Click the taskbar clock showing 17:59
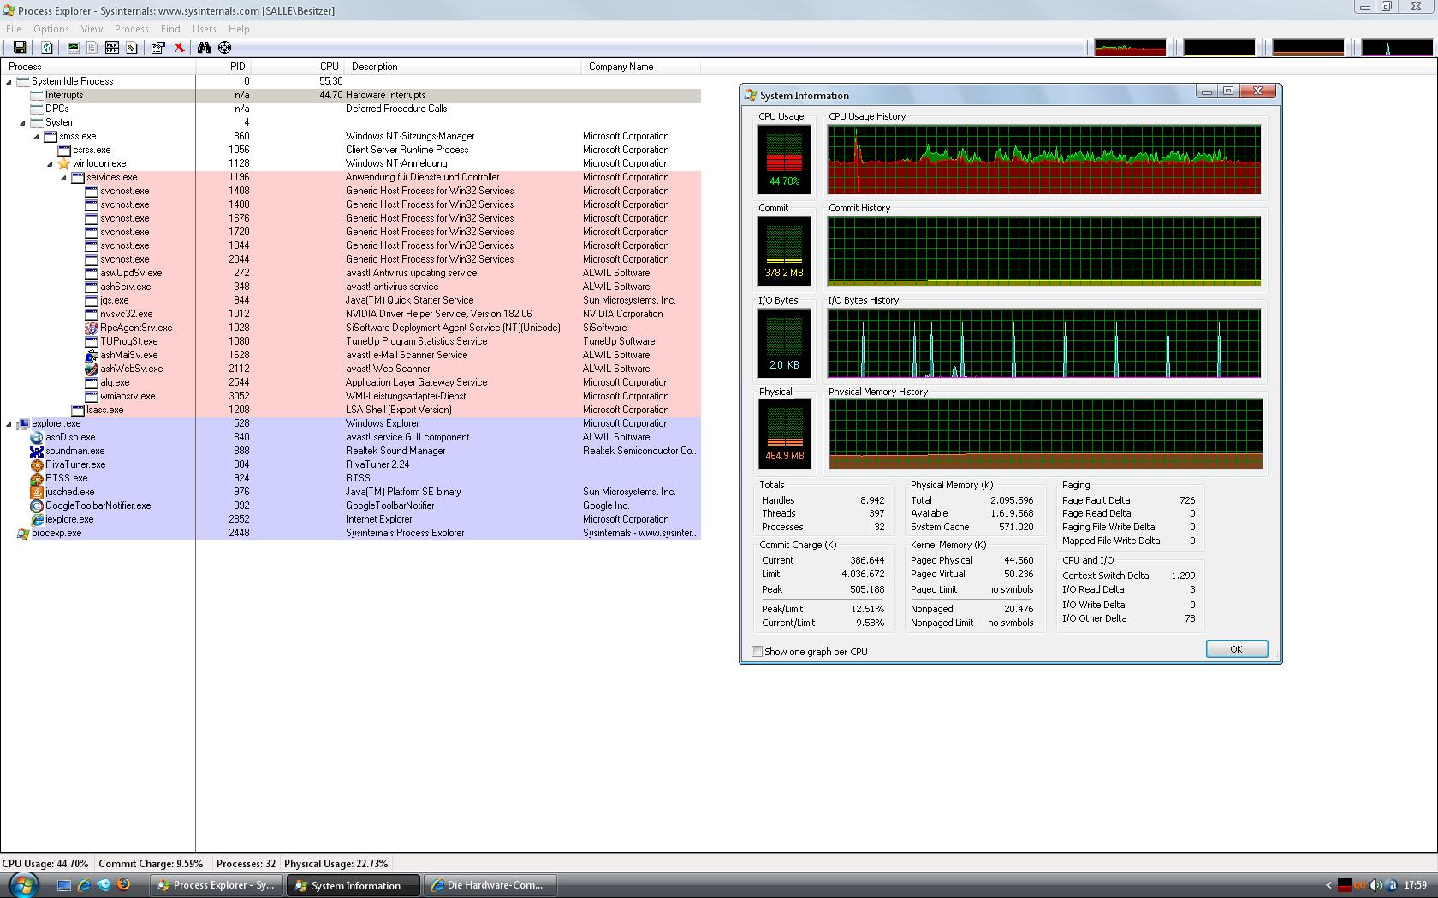The height and width of the screenshot is (898, 1438). [1416, 885]
